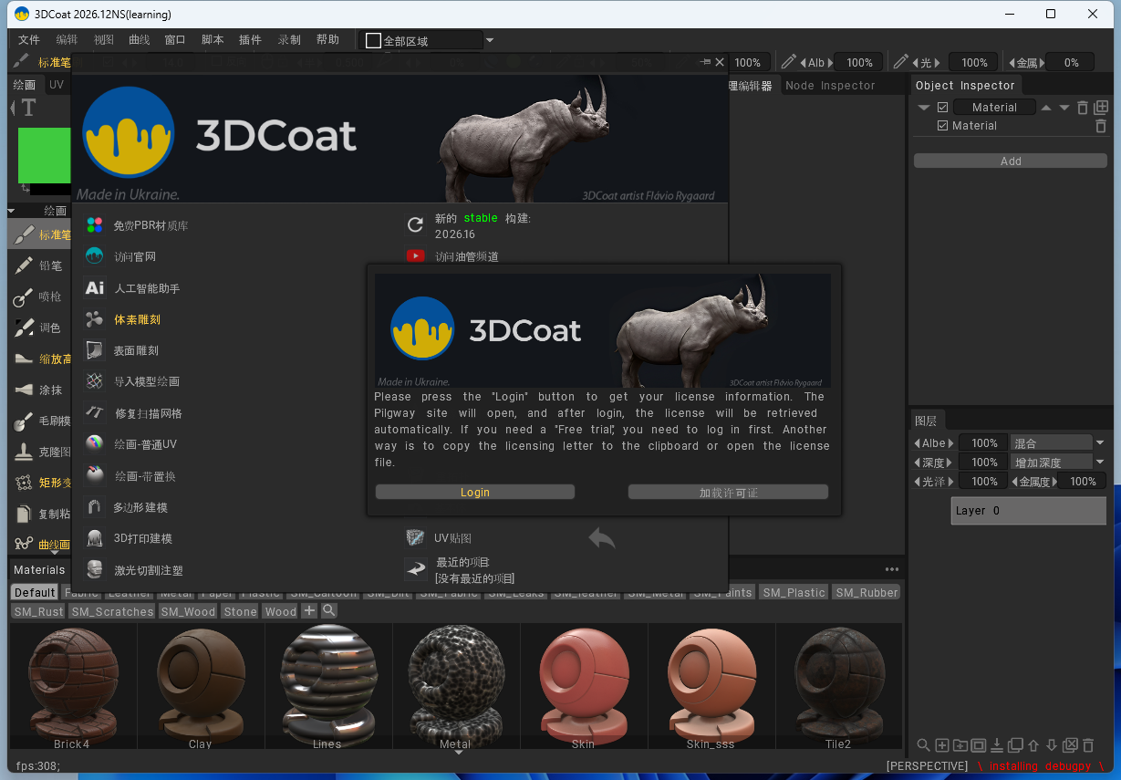This screenshot has width=1121, height=780.
Task: Click the load license (加载许可证) button
Action: coord(728,492)
